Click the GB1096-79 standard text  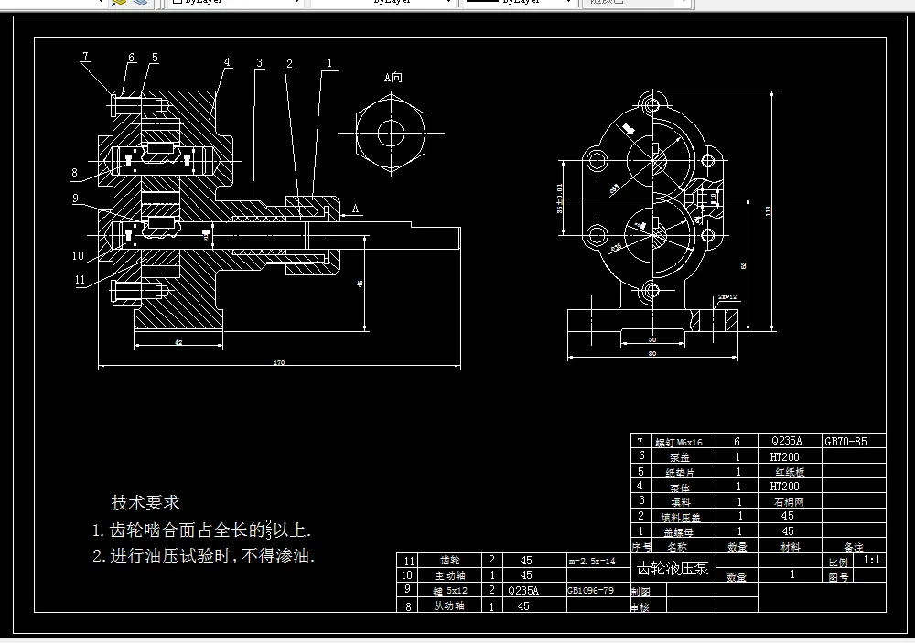[x=589, y=590]
